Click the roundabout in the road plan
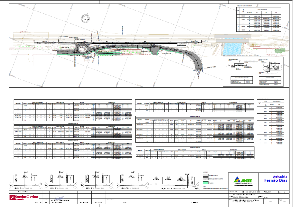 [x=82, y=49]
